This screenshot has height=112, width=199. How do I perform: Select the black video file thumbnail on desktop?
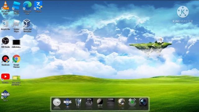click(x=16, y=44)
